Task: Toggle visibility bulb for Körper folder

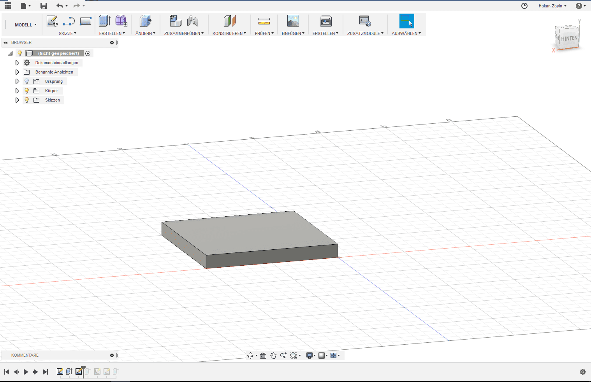Action: (x=27, y=91)
